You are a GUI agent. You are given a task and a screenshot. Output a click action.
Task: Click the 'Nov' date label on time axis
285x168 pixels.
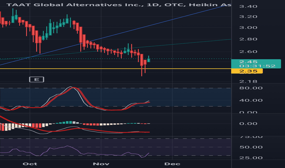pos(101,164)
